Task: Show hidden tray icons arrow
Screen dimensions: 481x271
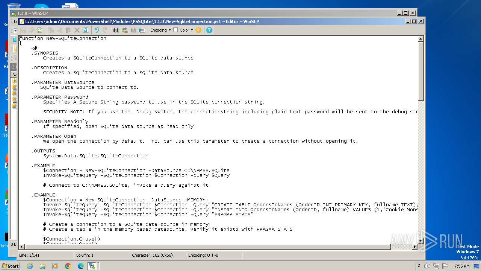Action: [419, 266]
